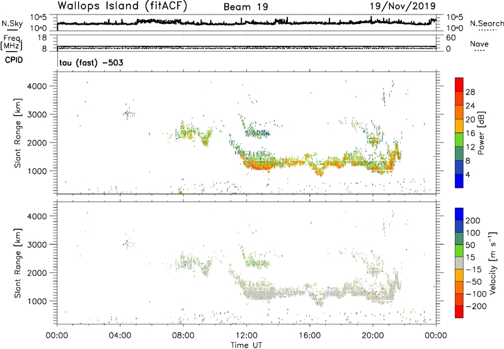Viewport: 504px width, 349px height.
Task: Click the blue swatch at the Power color bar bottom
Action: pos(459,181)
